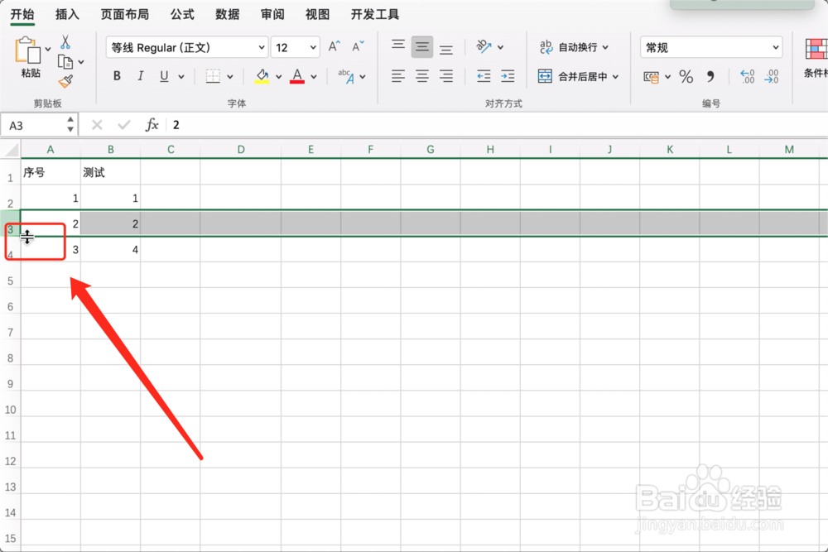Open the 数据 ribbon tab

pos(226,14)
